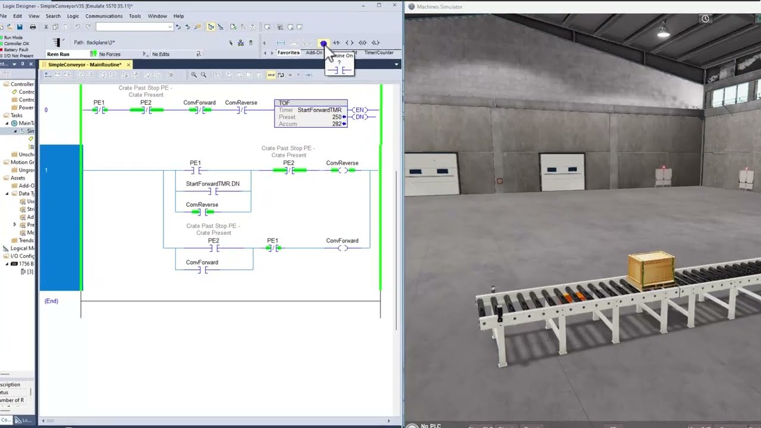Open the Tools menu
This screenshot has width=761, height=428.
pyautogui.click(x=135, y=16)
